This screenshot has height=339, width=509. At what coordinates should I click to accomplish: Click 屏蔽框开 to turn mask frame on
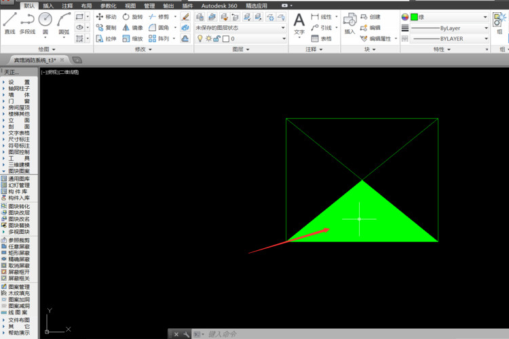point(16,272)
